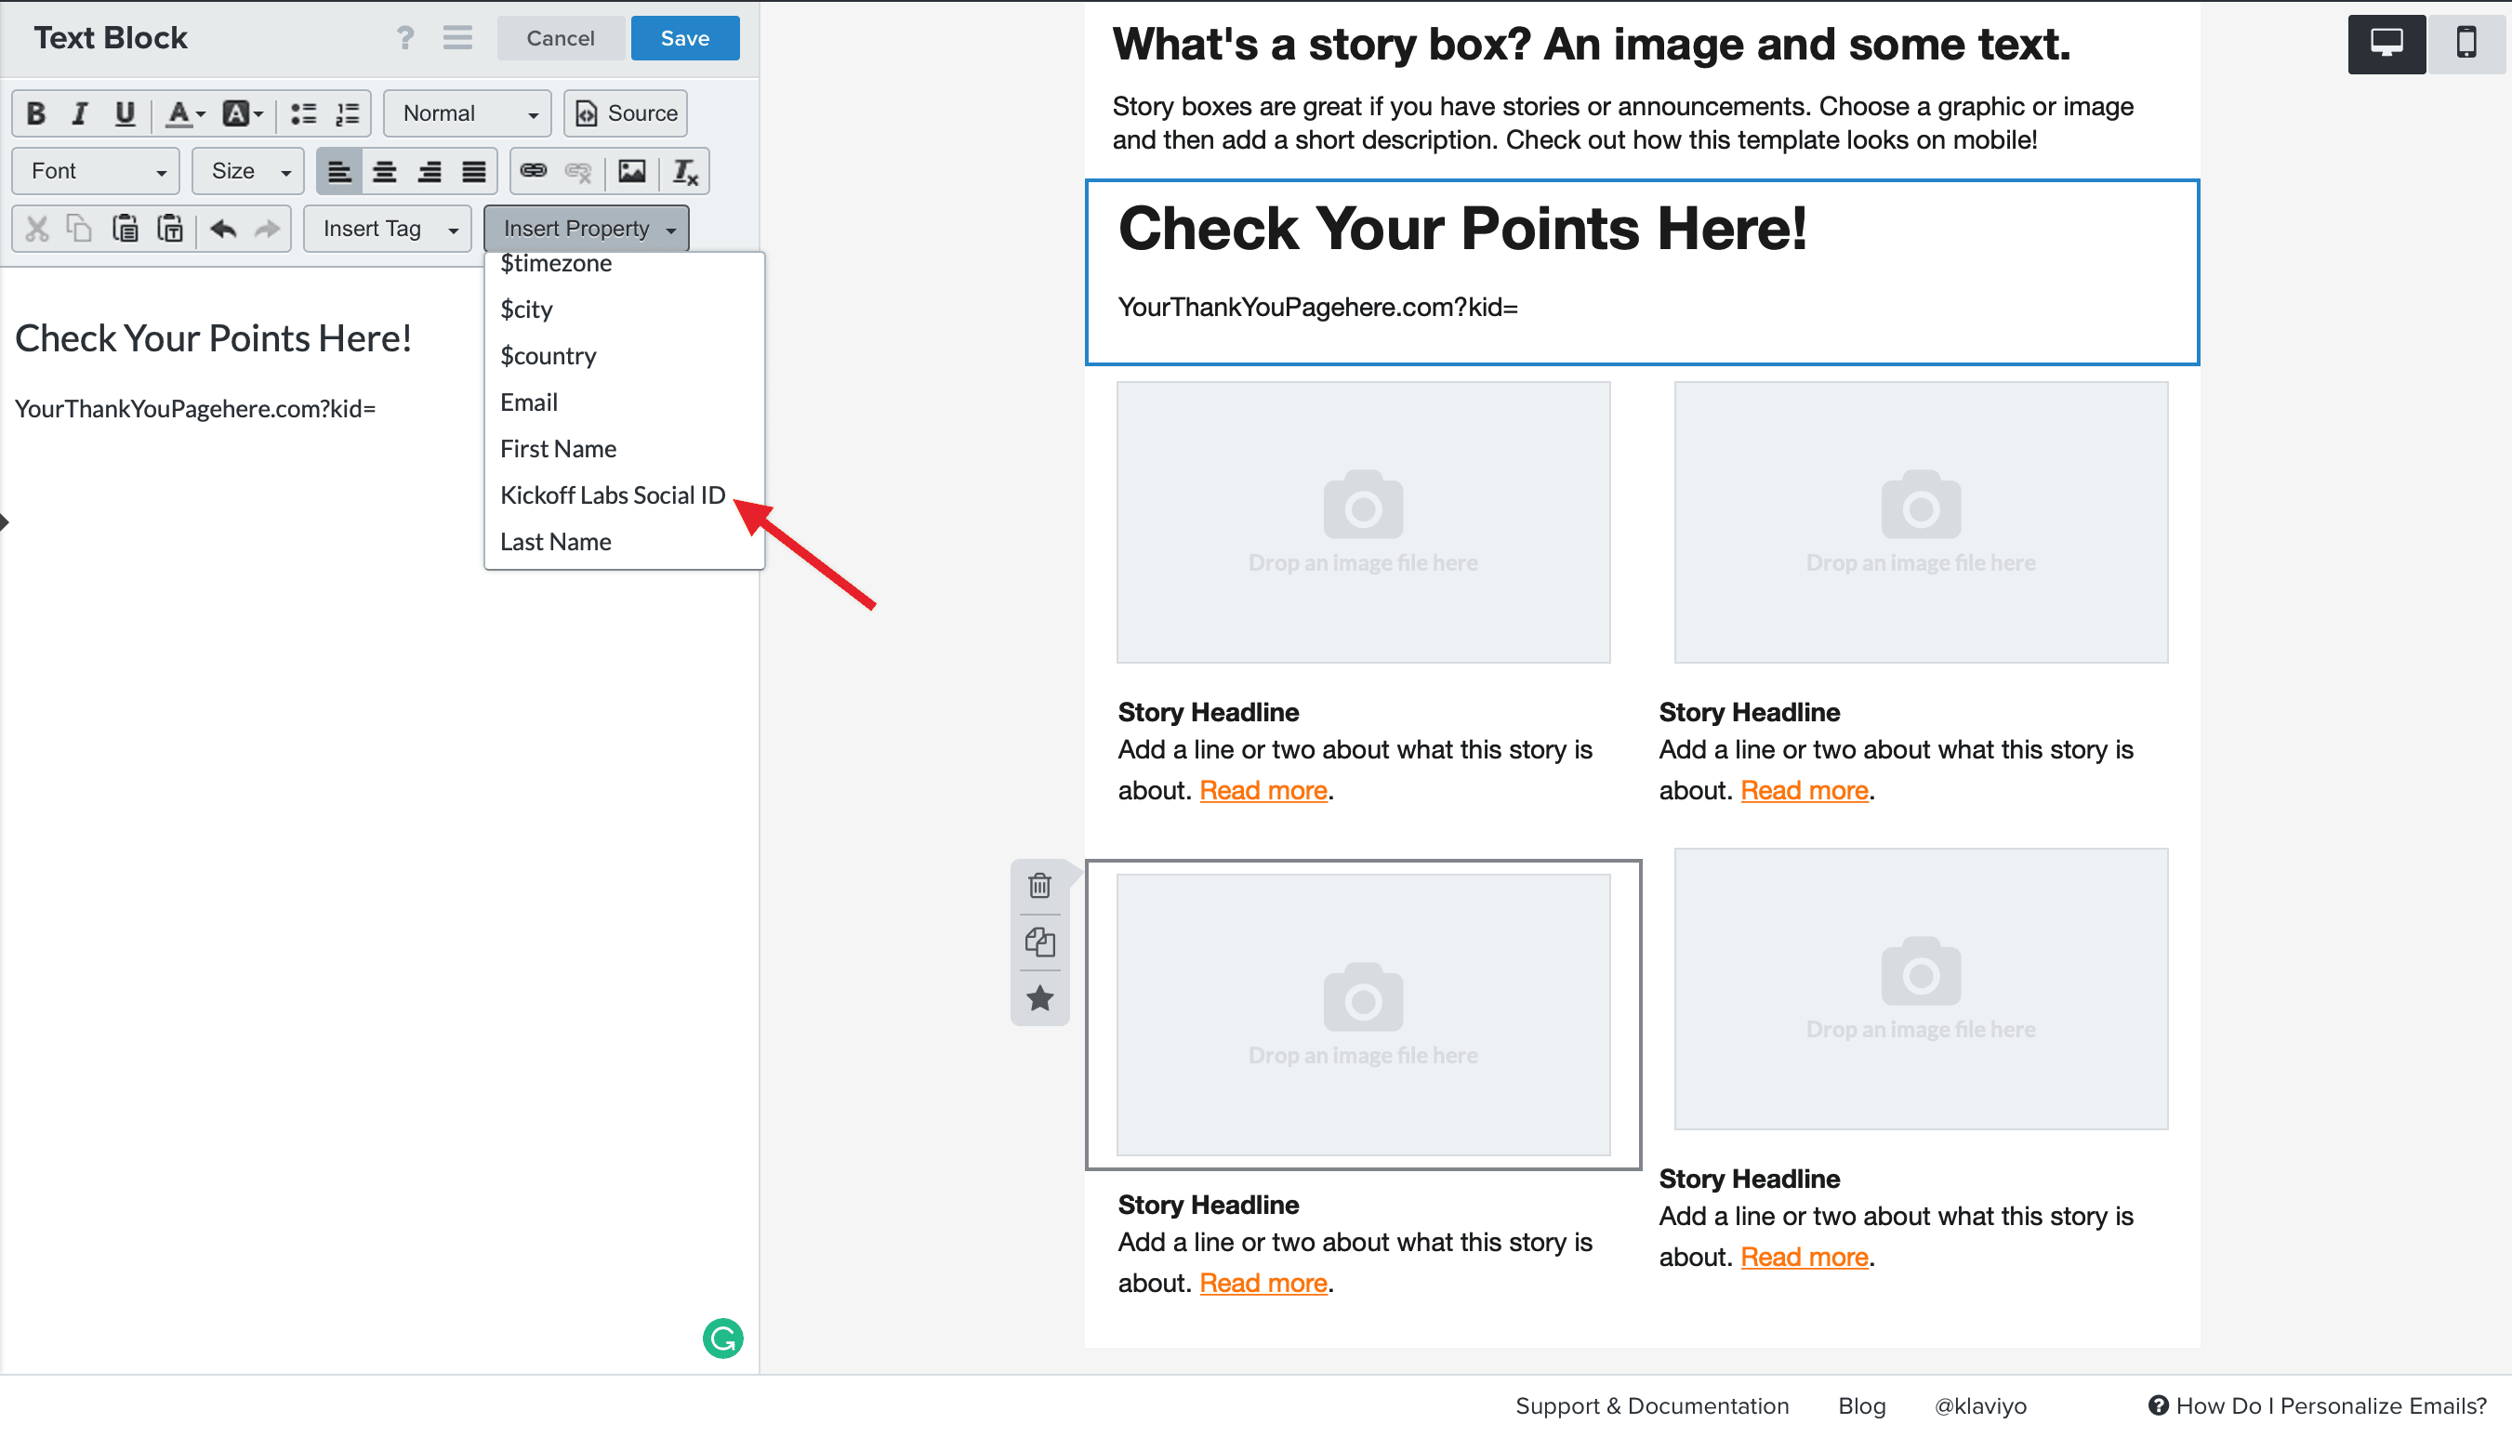
Task: Switch to Source view
Action: tap(626, 113)
